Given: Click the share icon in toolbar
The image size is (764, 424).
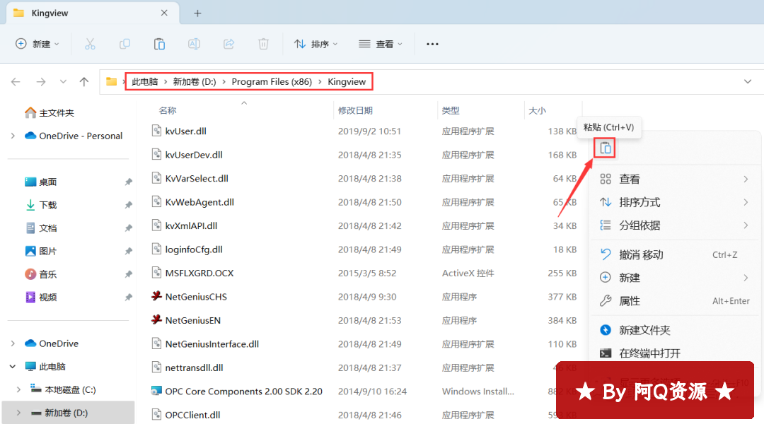Looking at the screenshot, I should tap(228, 44).
